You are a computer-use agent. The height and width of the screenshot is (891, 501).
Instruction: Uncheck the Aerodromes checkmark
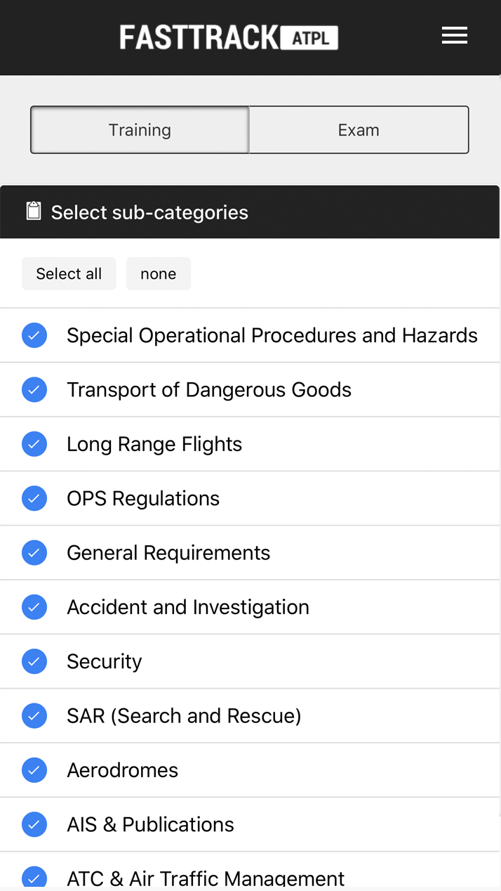34,770
